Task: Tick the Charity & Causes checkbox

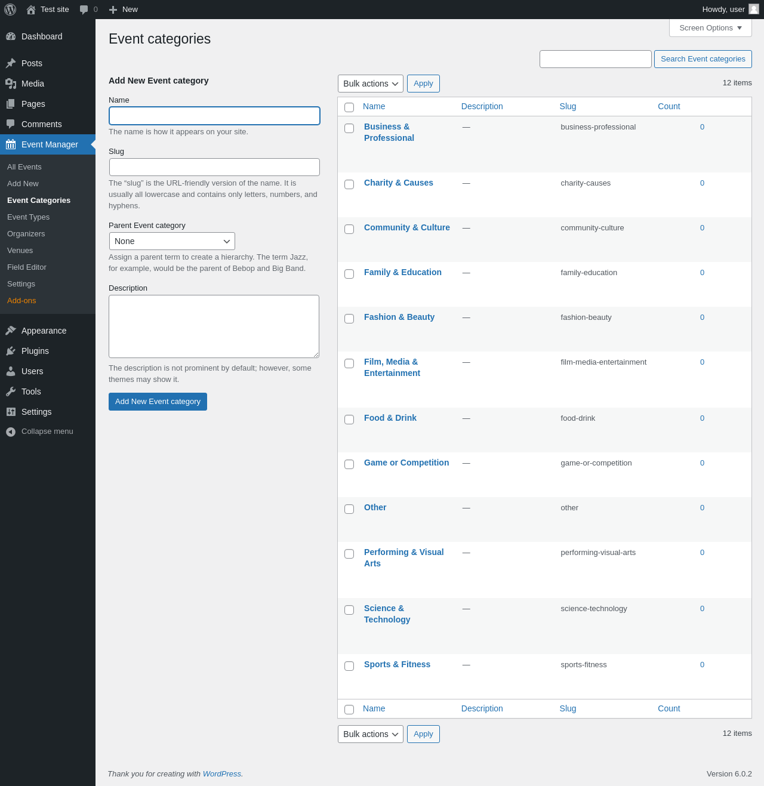Action: (349, 184)
